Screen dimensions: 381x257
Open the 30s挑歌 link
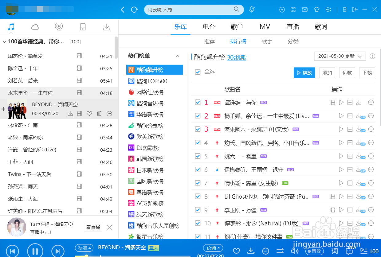(237, 57)
